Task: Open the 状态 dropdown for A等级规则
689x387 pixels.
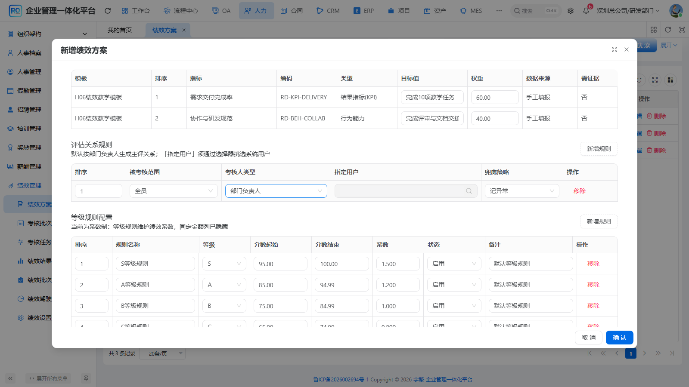Action: (x=454, y=285)
